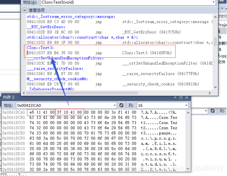Click instruction at address 00411032
Image resolution: width=227 pixels, height=176 pixels.
point(120,43)
